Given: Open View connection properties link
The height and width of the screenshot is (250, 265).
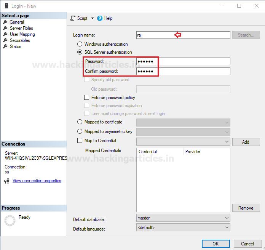Looking at the screenshot, I should 37,181.
